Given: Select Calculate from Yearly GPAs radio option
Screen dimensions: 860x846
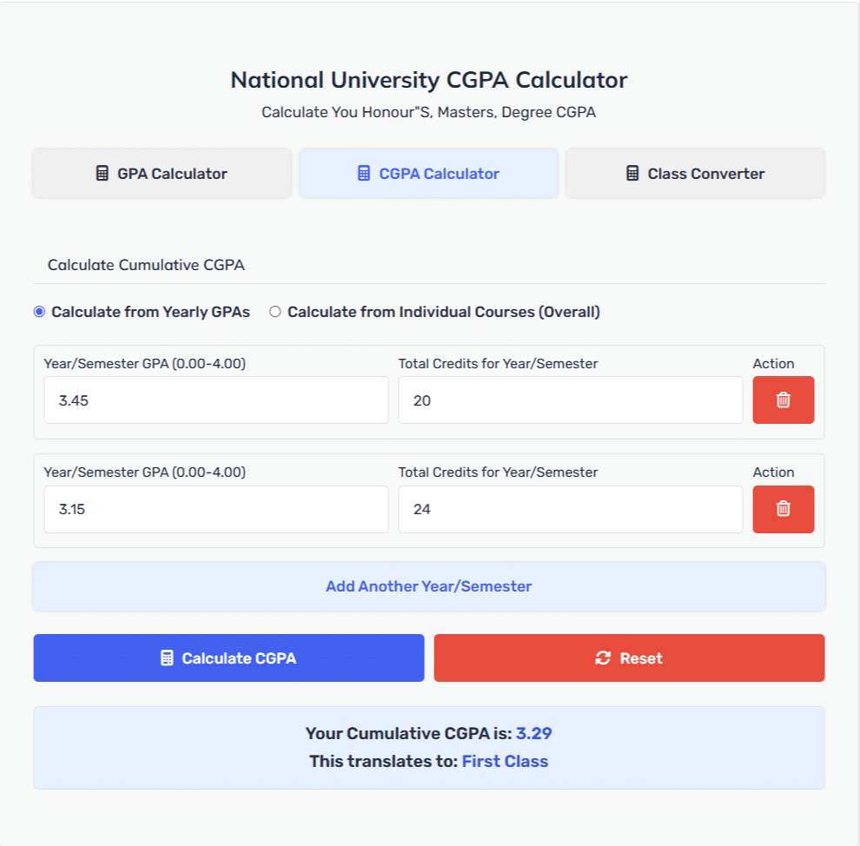Looking at the screenshot, I should click(x=39, y=312).
